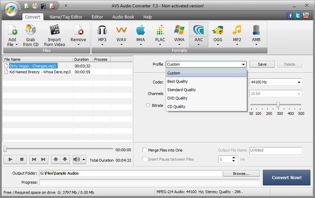Viewport: 315px width, 198px height.
Task: Select the FLAC format icon
Action: pos(160,30)
